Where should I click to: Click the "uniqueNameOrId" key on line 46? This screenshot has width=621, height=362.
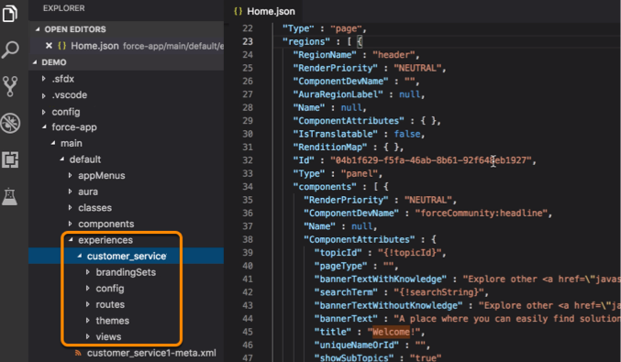click(x=357, y=345)
